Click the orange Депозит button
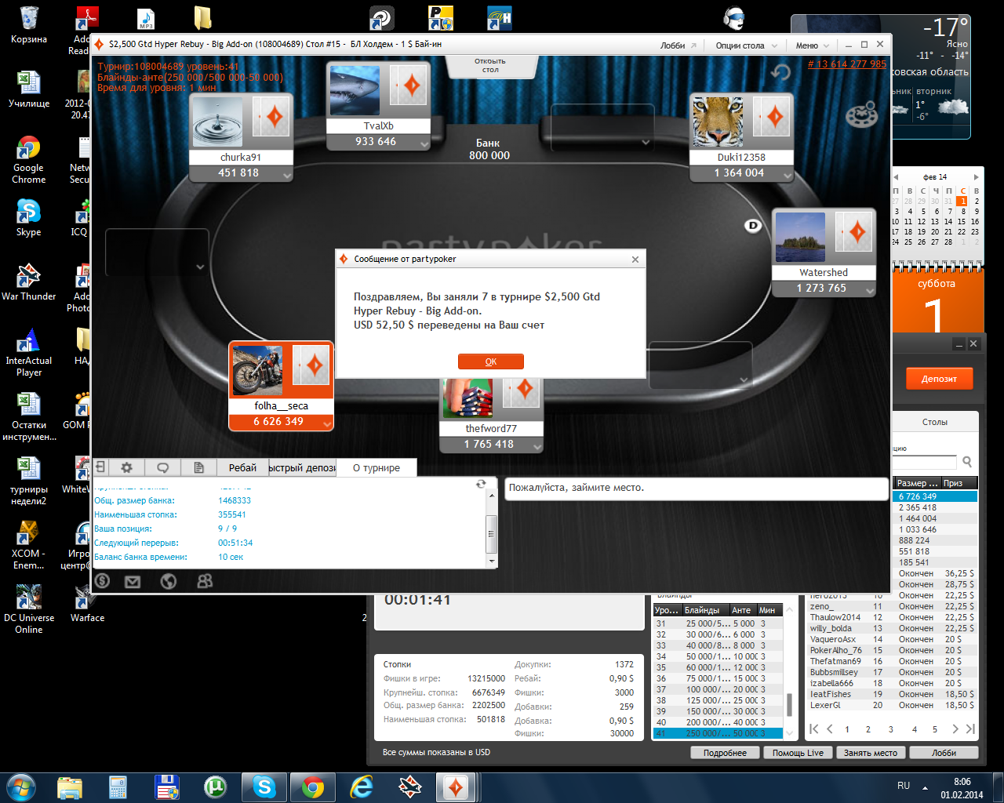 [x=939, y=379]
